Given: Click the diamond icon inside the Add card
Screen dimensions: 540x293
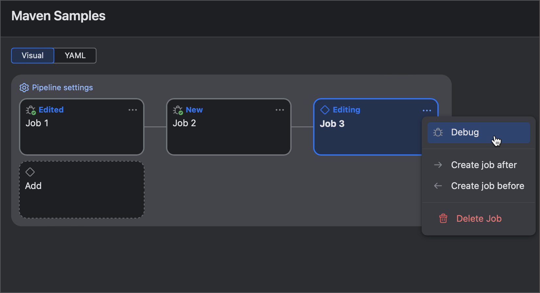Looking at the screenshot, I should [x=30, y=172].
